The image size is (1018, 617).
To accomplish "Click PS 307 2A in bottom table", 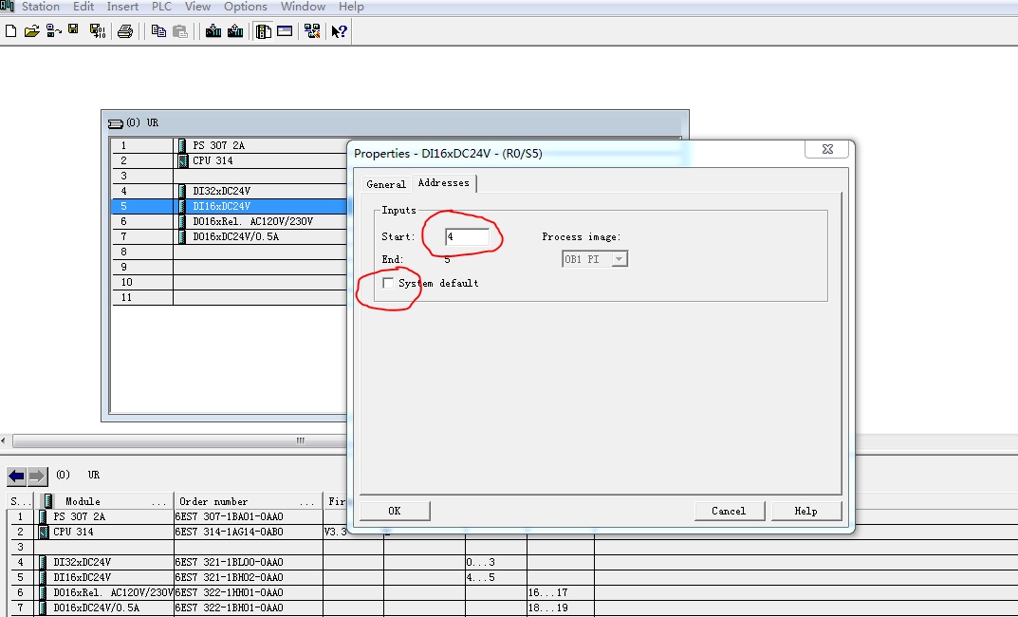I will pyautogui.click(x=79, y=517).
